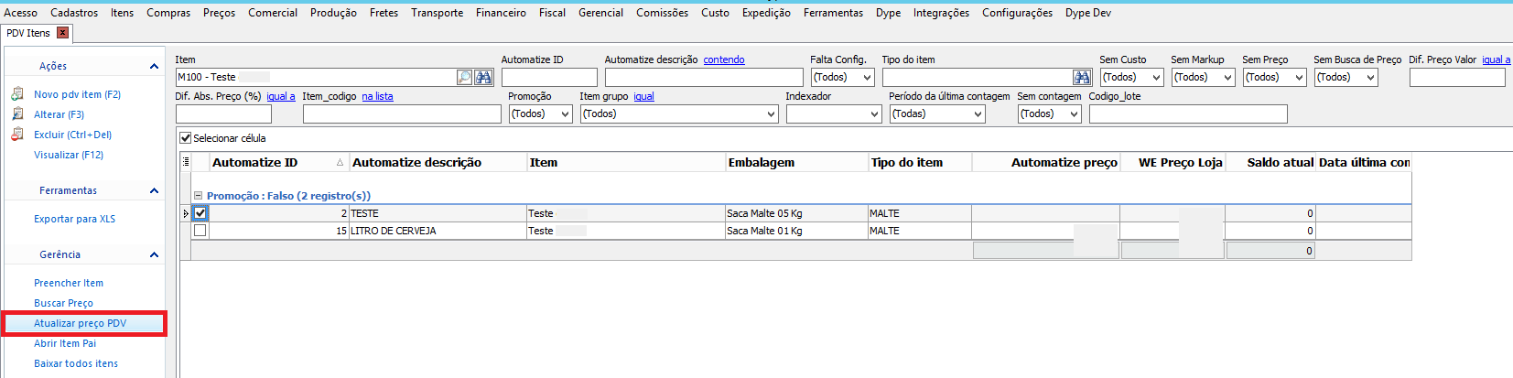Click Novo pdv item (F2) link
The image size is (1513, 378).
(77, 94)
